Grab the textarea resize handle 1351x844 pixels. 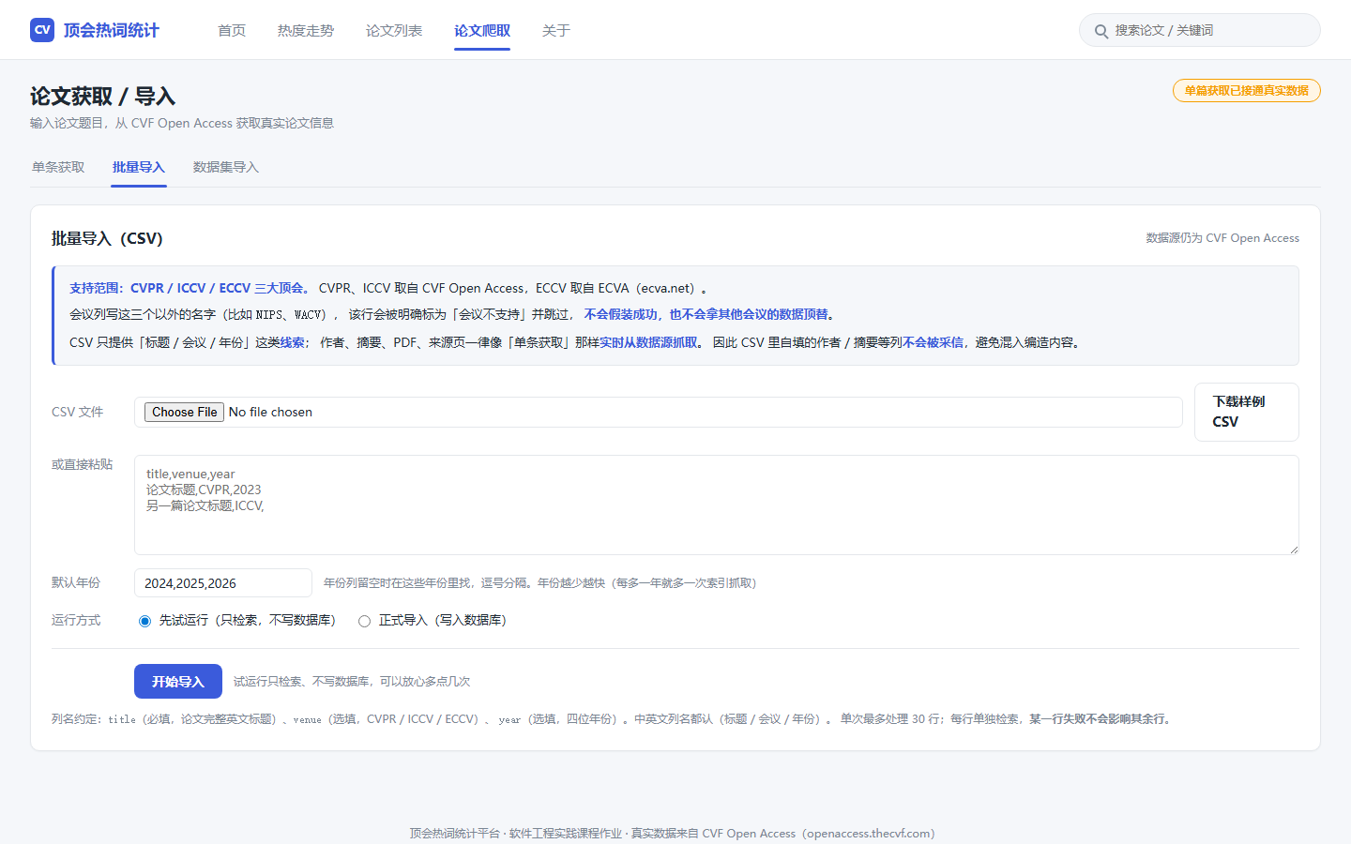tap(1294, 550)
